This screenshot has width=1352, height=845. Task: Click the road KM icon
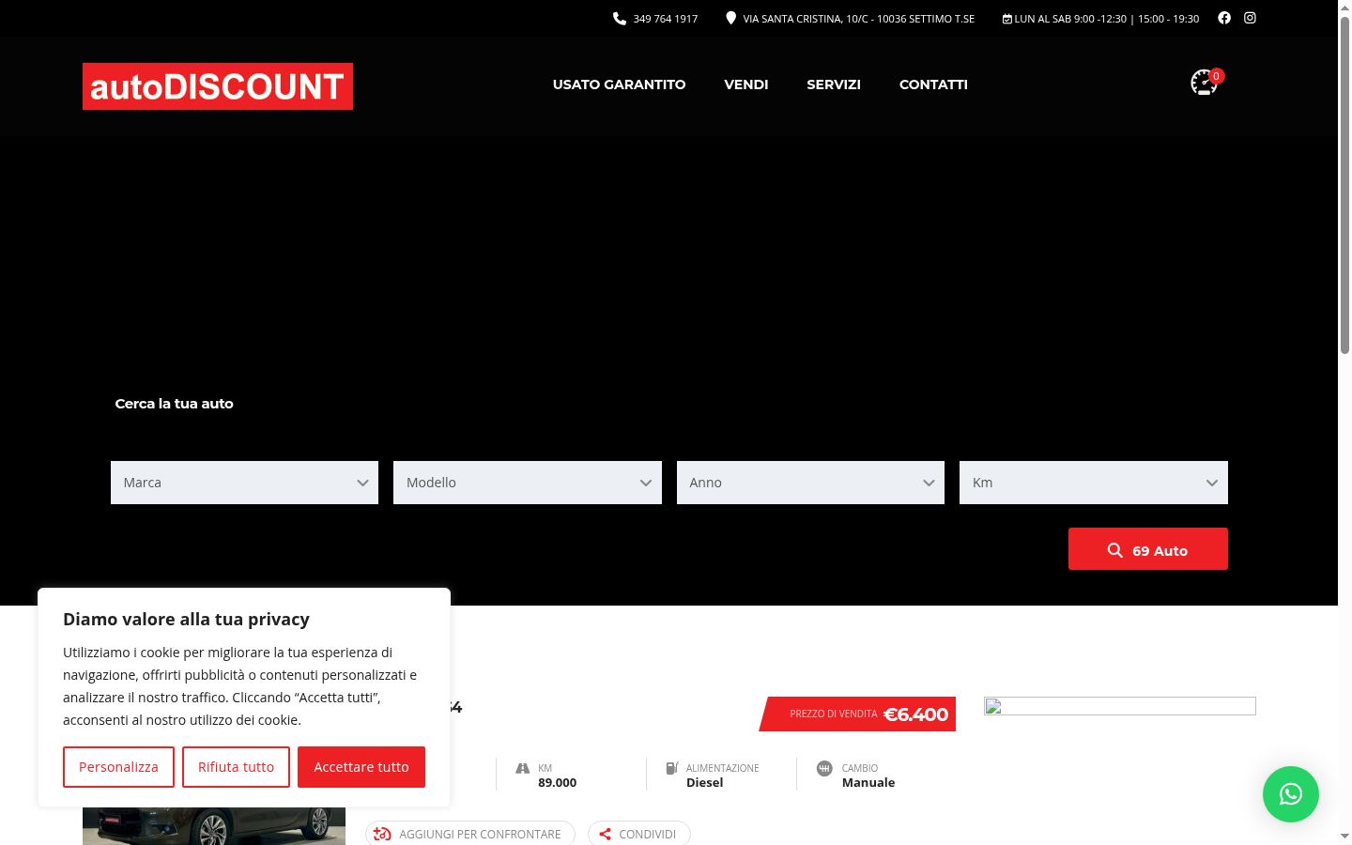click(523, 768)
